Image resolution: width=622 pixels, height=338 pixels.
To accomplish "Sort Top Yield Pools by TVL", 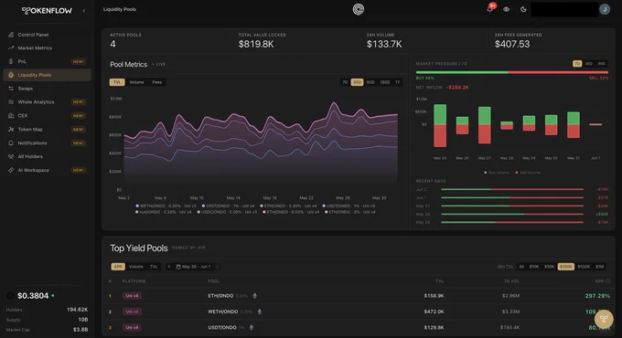I will click(154, 267).
